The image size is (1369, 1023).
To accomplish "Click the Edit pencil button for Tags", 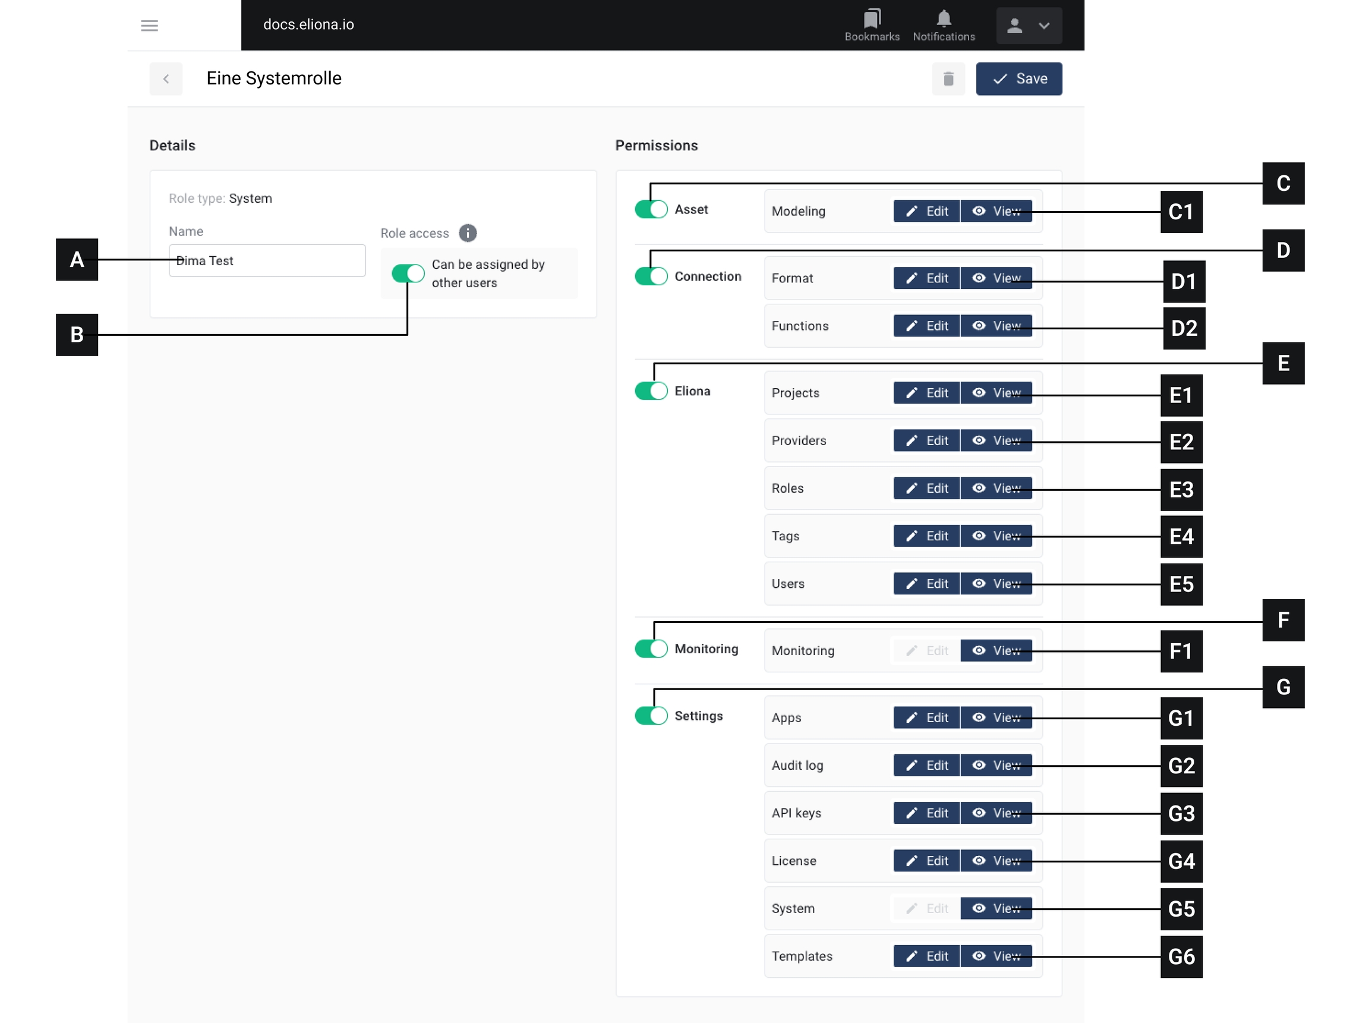I will point(926,536).
